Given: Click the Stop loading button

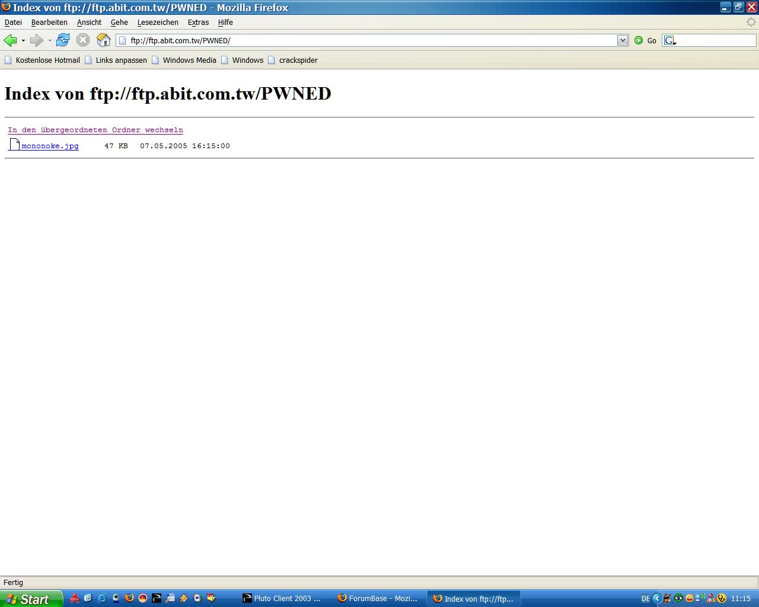Looking at the screenshot, I should (83, 40).
